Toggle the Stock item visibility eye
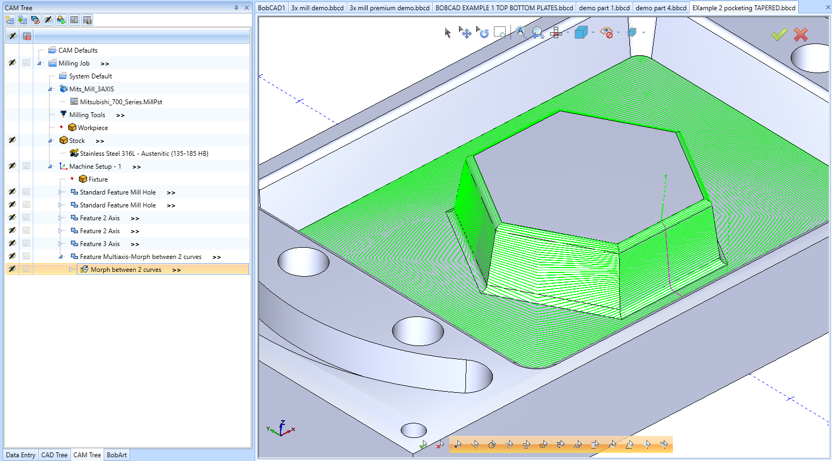832x461 pixels. coord(12,140)
